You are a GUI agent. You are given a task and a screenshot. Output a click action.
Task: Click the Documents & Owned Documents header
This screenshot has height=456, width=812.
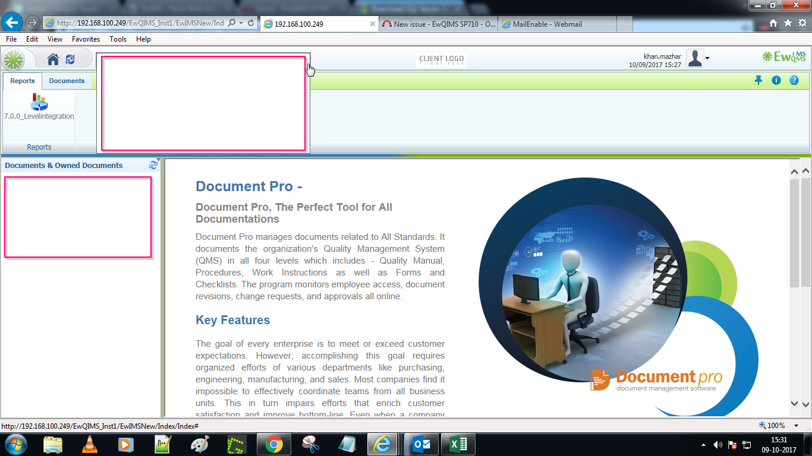tap(64, 166)
